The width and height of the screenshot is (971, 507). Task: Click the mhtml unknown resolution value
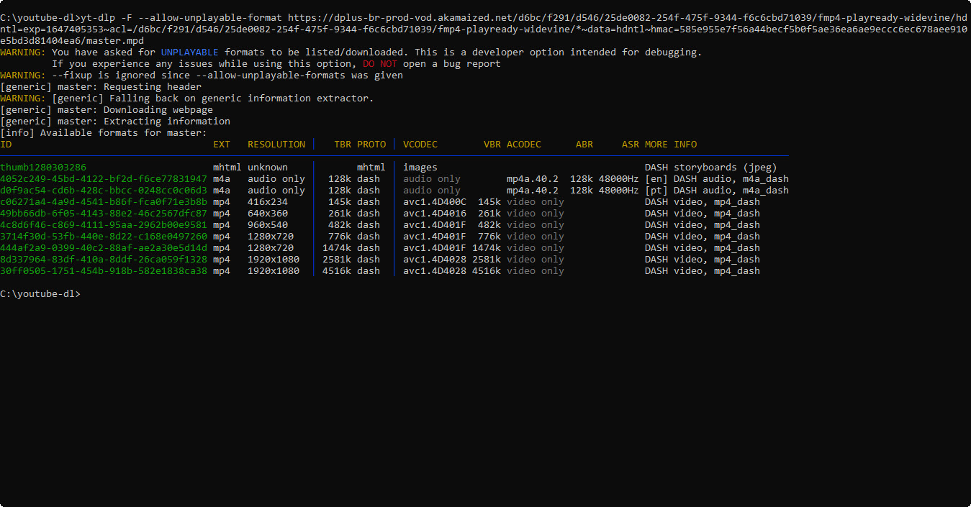pyautogui.click(x=268, y=168)
